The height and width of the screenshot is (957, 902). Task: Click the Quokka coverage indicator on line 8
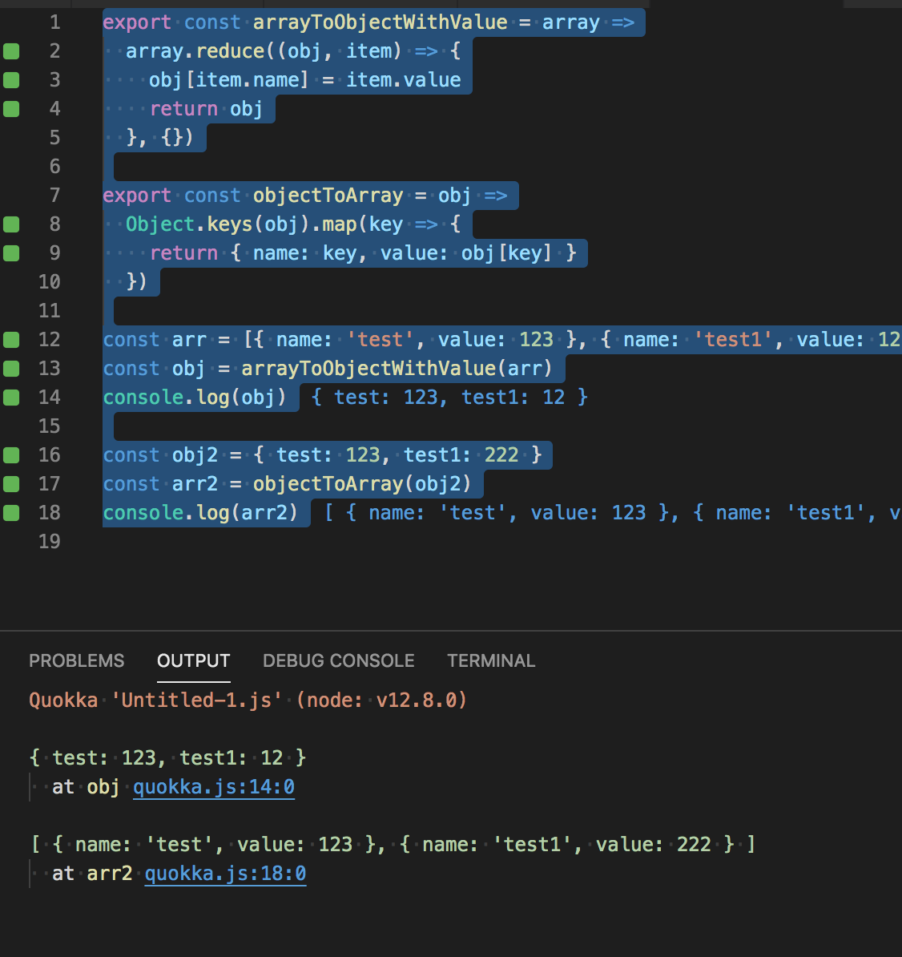pos(11,224)
